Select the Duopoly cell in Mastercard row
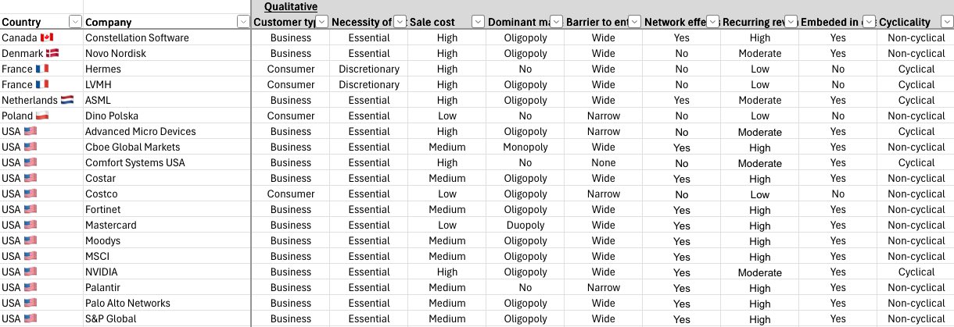This screenshot has height=327, width=954. pos(525,225)
